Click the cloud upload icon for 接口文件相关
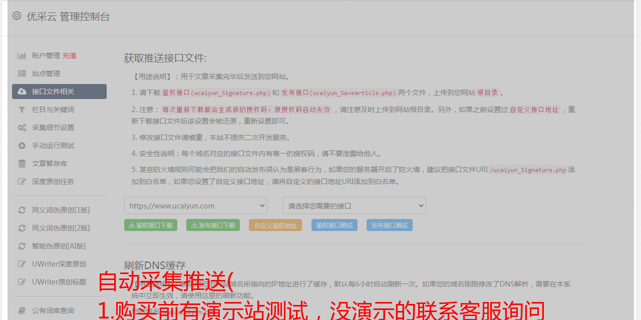This screenshot has height=320, width=641. pyautogui.click(x=22, y=91)
